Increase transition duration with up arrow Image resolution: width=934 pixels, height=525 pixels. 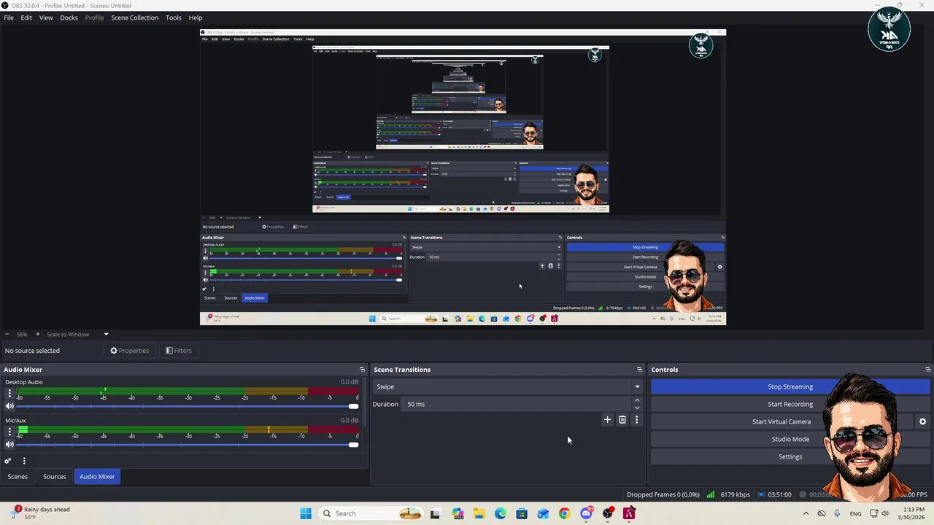[637, 400]
